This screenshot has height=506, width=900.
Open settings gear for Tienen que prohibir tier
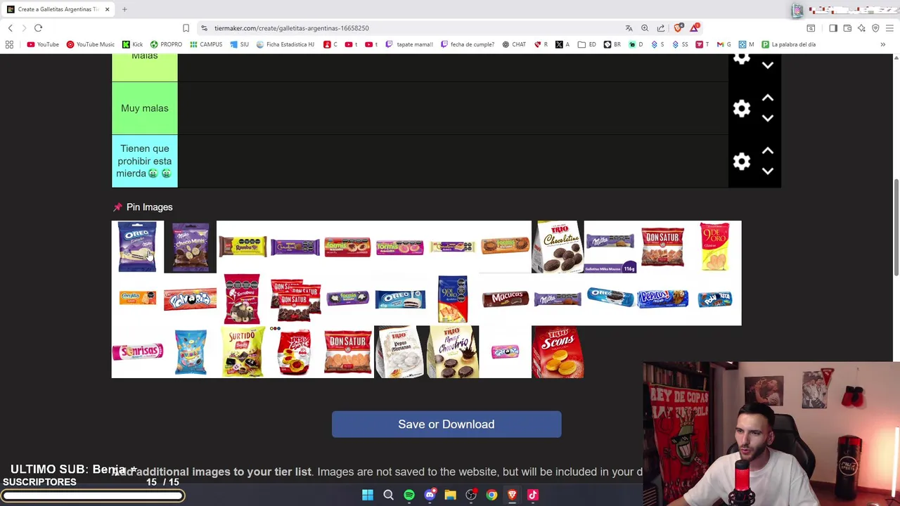tap(742, 162)
